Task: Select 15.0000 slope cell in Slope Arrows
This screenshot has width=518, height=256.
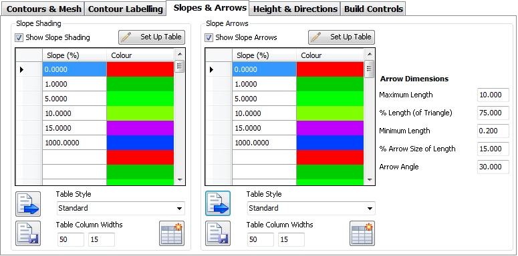Action: point(264,128)
